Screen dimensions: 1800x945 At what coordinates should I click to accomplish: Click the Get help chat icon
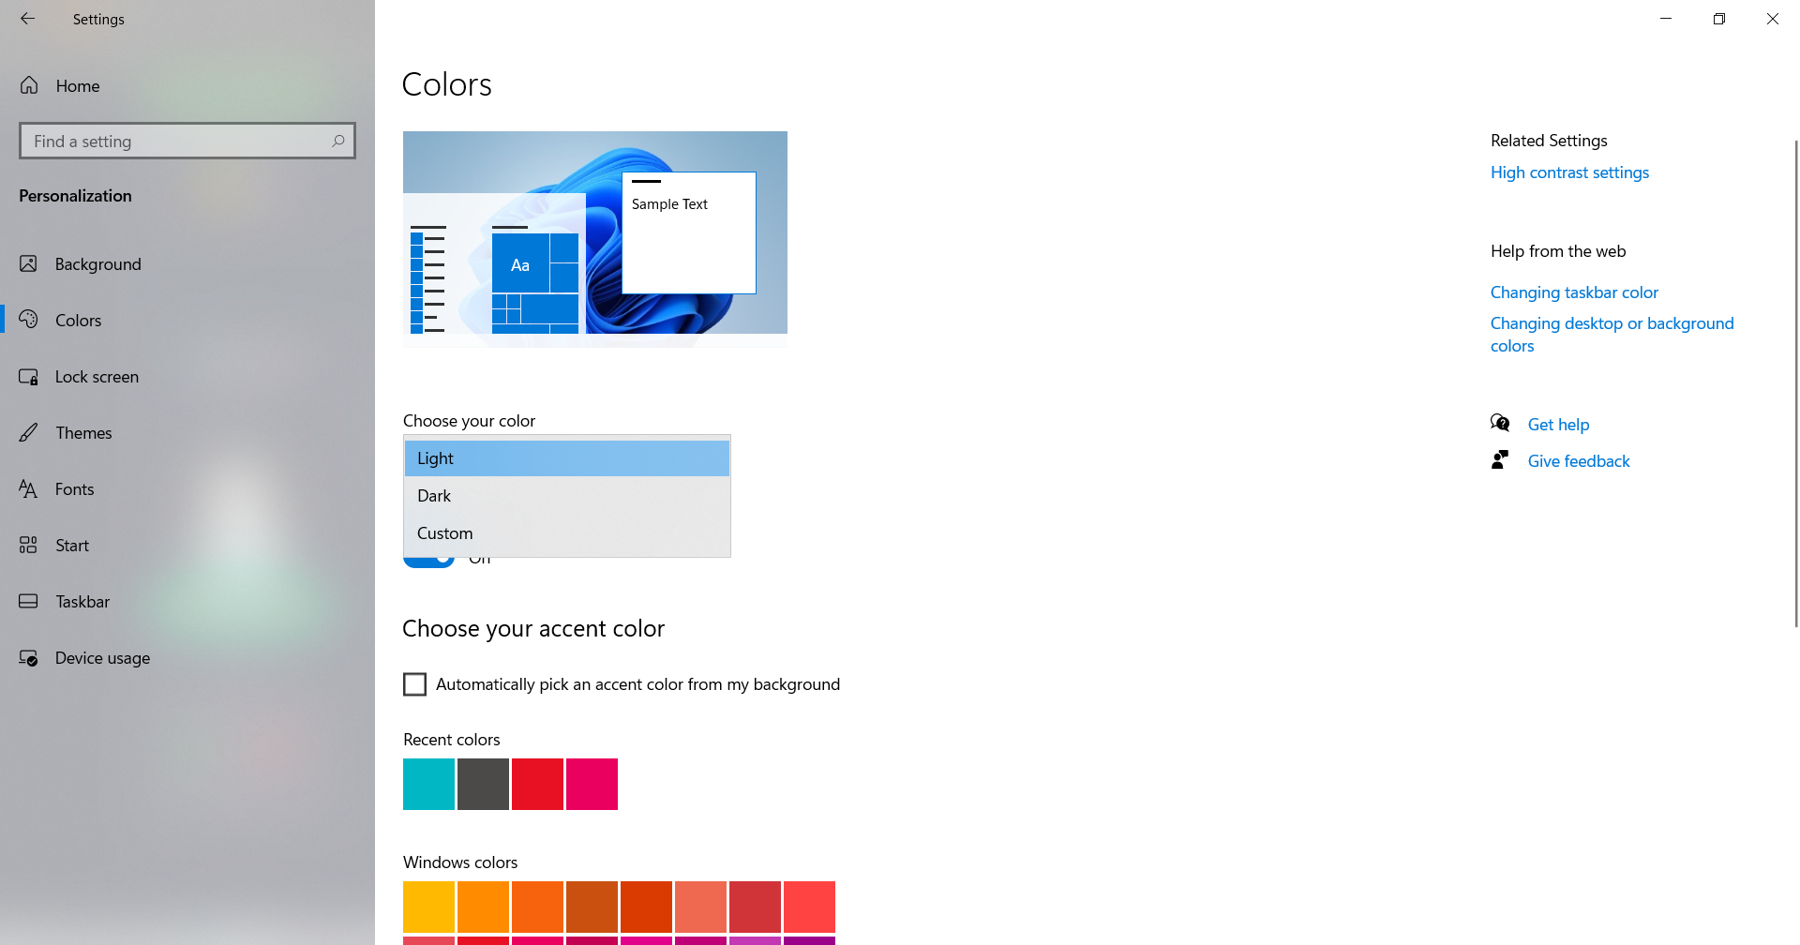click(1500, 424)
